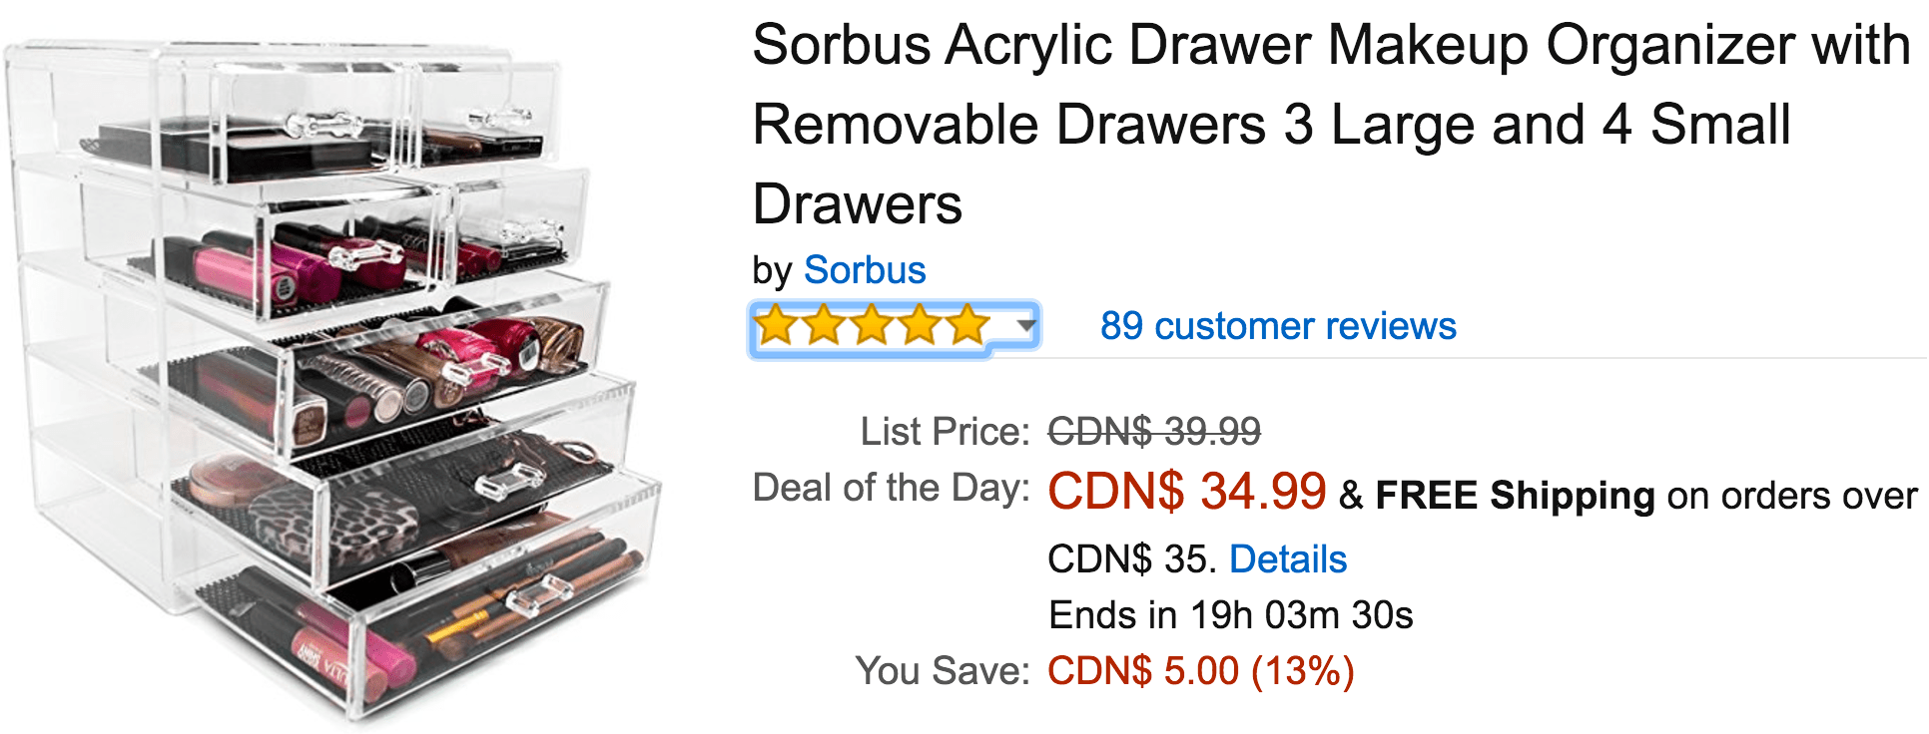Click the crossed-out CDN$ 39.99 list price
Viewport: 1929px width, 734px height.
[1154, 432]
